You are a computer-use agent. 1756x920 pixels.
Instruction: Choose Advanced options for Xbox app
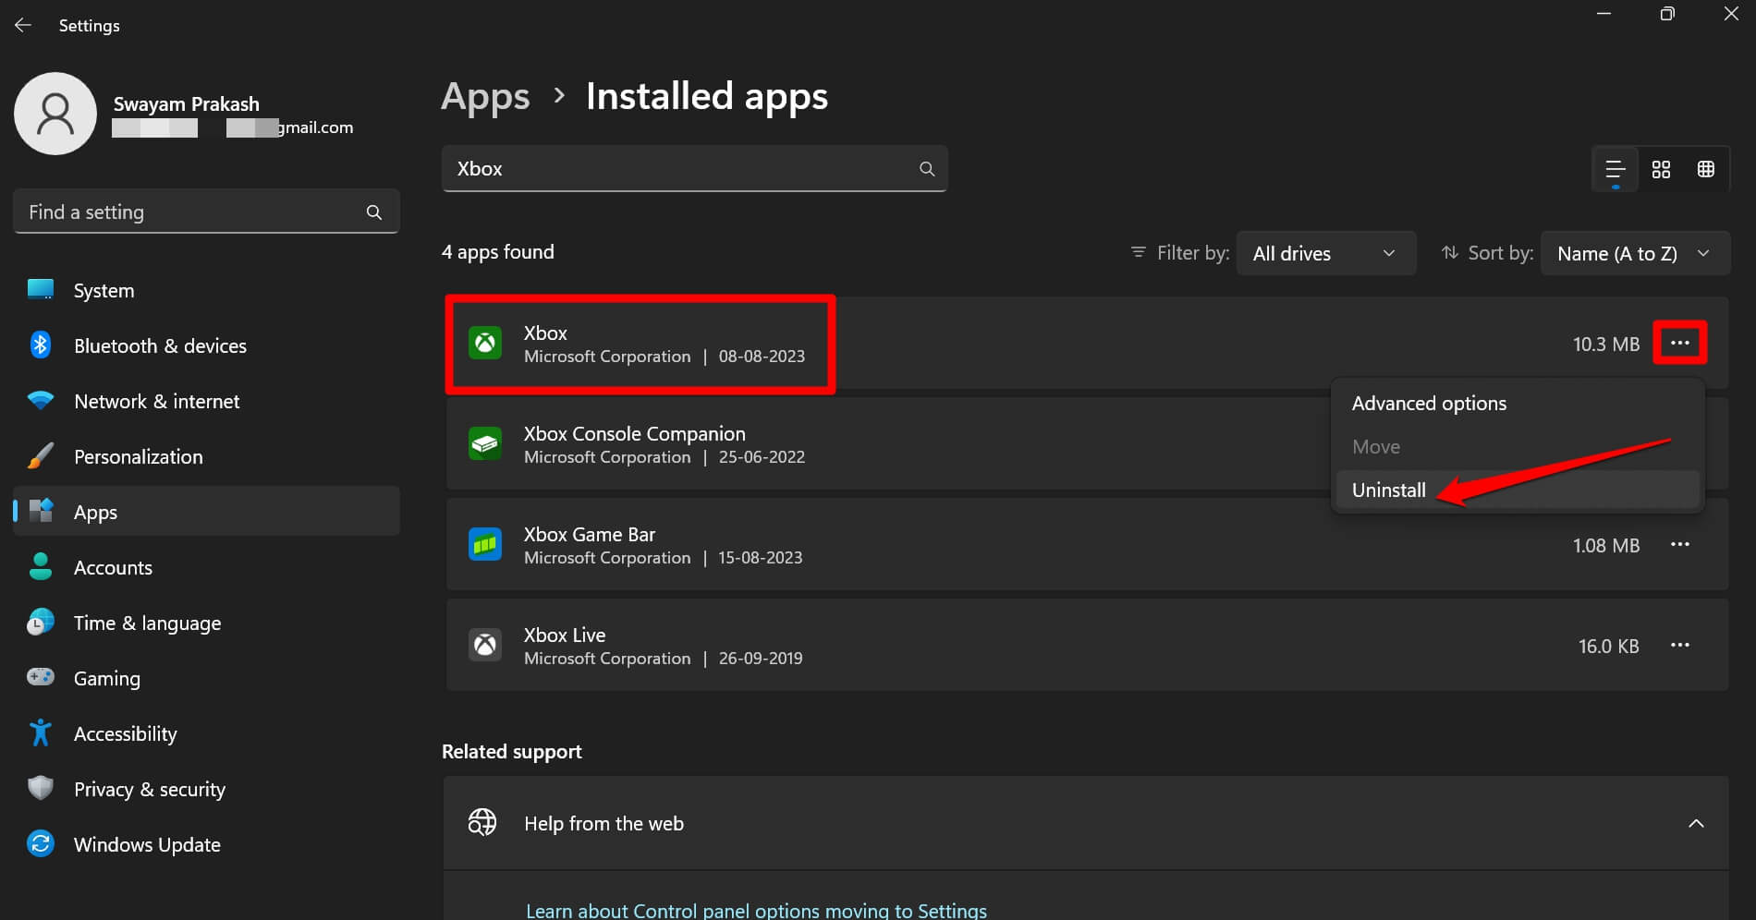(x=1429, y=403)
